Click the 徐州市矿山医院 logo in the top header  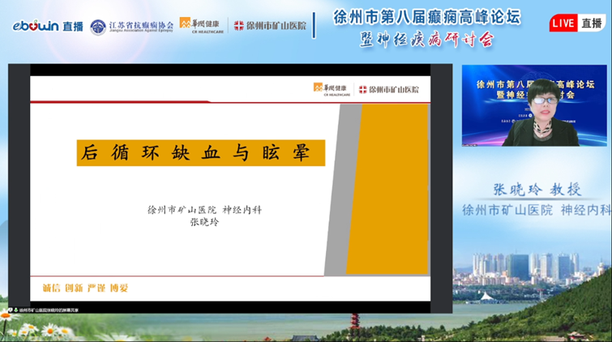[271, 26]
